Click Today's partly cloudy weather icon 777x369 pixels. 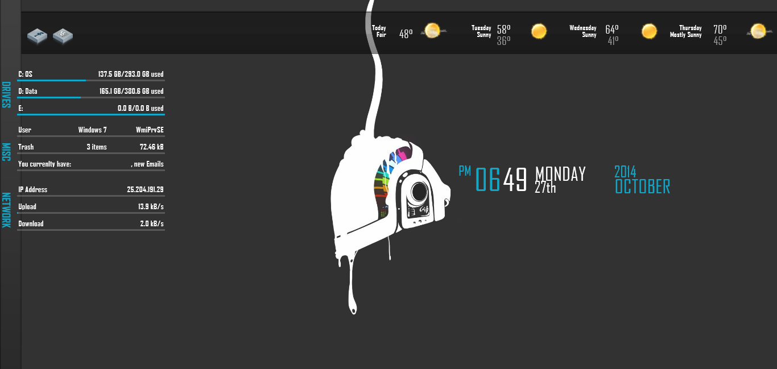tap(433, 31)
